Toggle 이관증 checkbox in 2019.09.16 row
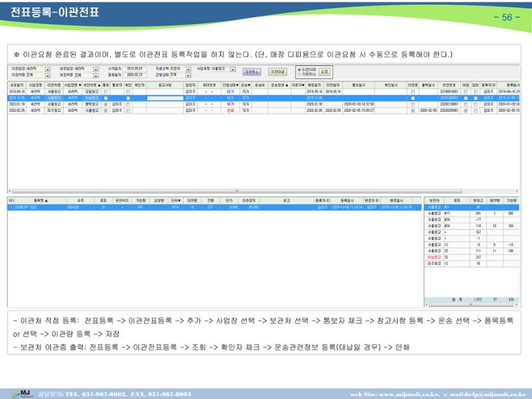This screenshot has width=532, height=399. click(413, 92)
